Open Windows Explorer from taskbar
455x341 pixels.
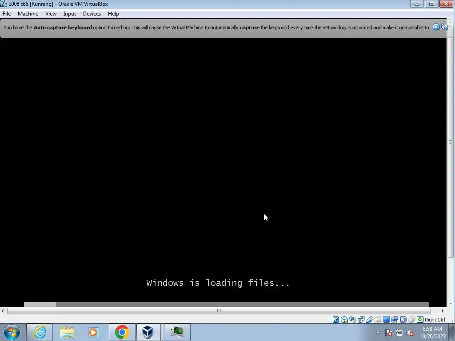(67, 332)
